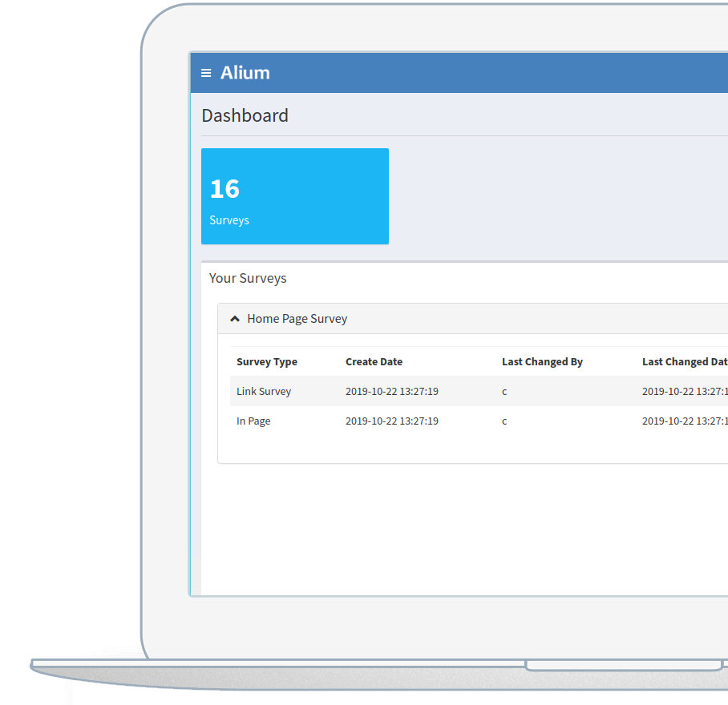Select the Link Survey row entry
This screenshot has width=728, height=705.
pyautogui.click(x=264, y=392)
